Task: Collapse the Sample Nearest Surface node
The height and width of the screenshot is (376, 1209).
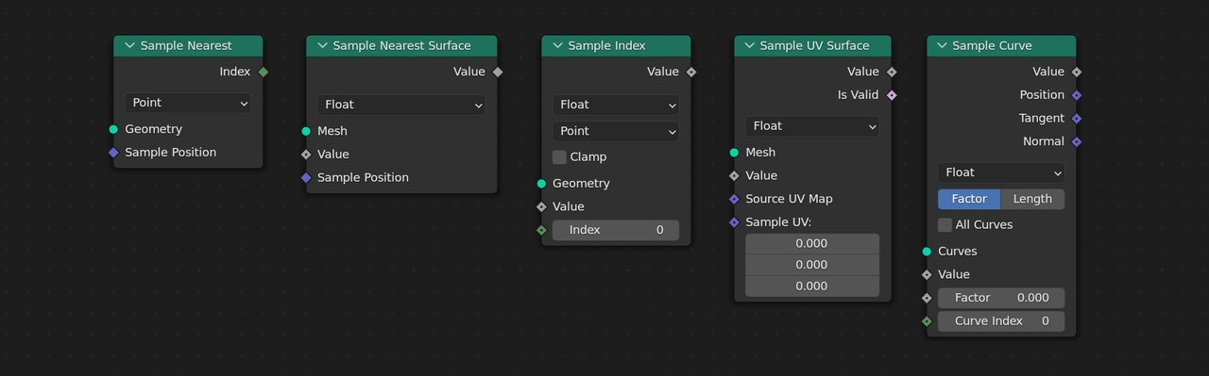Action: coord(322,45)
